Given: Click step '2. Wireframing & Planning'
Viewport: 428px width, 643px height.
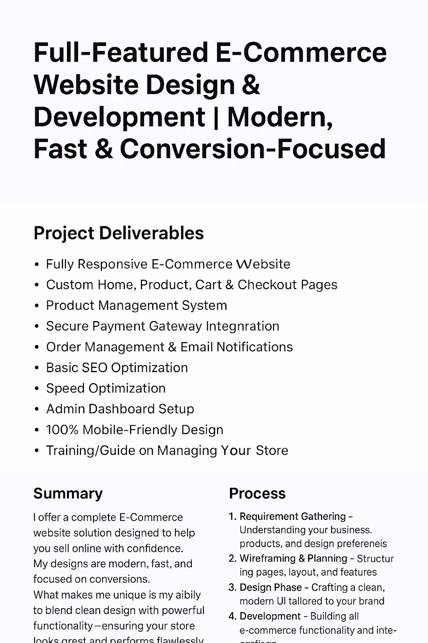Looking at the screenshot, I should [x=311, y=565].
